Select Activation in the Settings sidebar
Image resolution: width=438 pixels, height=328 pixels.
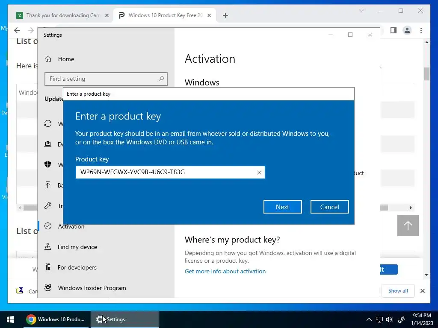71,226
